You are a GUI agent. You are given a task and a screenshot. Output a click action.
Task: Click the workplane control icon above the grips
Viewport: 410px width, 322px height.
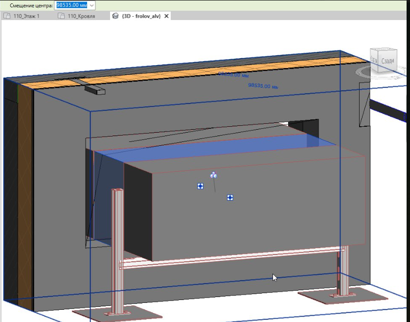(x=213, y=175)
